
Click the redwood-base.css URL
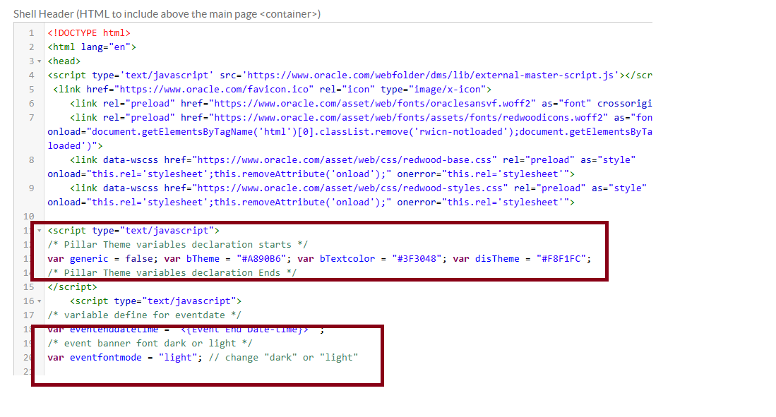point(345,159)
